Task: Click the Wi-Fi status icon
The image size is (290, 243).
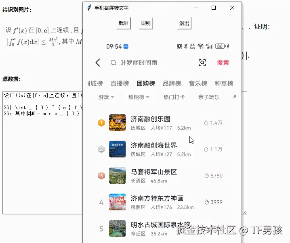Action: (200, 46)
